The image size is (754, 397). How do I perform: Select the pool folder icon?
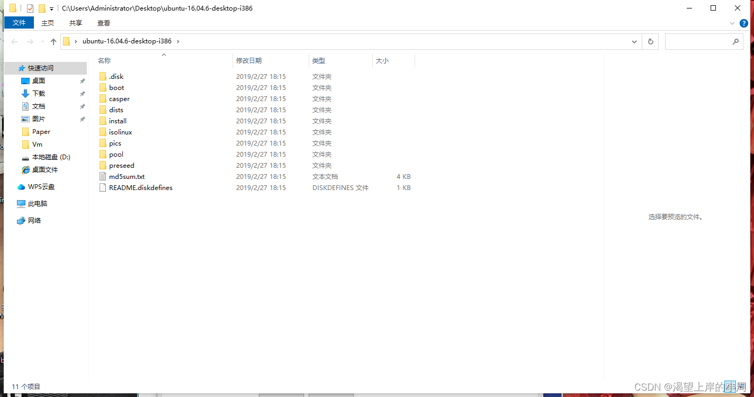[x=103, y=154]
